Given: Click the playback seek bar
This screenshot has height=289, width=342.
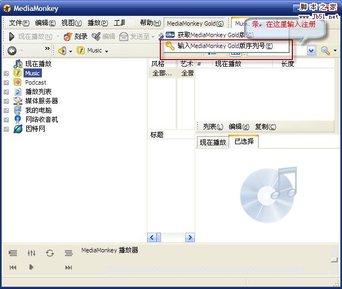Looking at the screenshot, I should tap(205, 269).
